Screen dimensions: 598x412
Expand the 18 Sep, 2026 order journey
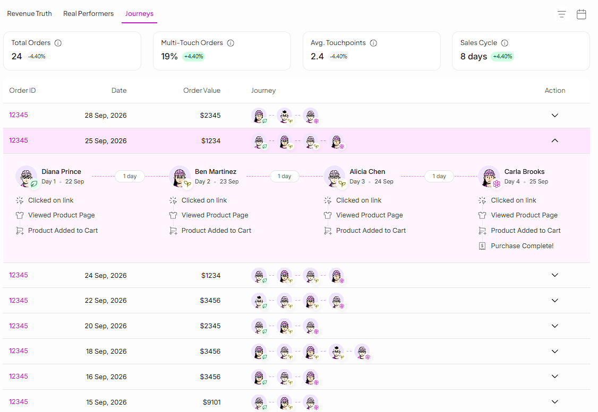coord(555,351)
